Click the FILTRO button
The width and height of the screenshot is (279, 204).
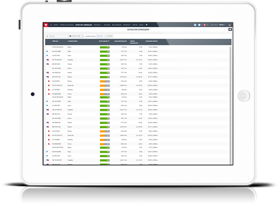[x=110, y=36]
